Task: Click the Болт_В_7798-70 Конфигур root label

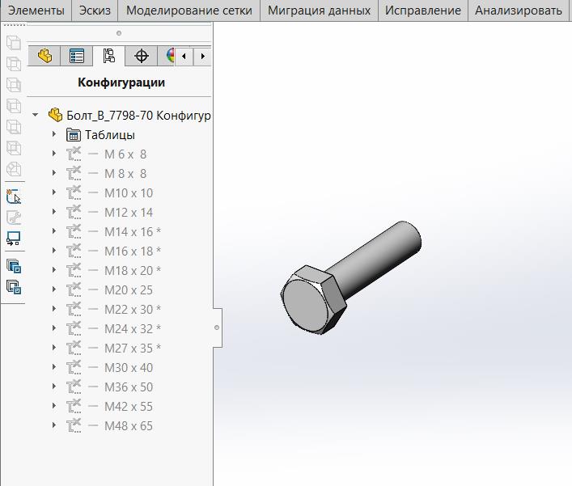Action: [138, 116]
